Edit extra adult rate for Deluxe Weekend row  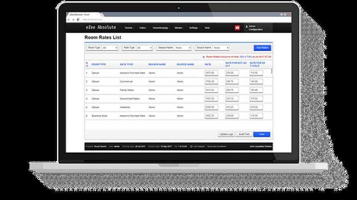pyautogui.click(x=232, y=107)
